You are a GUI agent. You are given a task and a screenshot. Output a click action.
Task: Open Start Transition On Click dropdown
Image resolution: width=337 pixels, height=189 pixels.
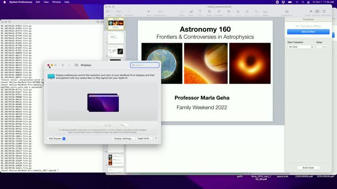click(301, 47)
